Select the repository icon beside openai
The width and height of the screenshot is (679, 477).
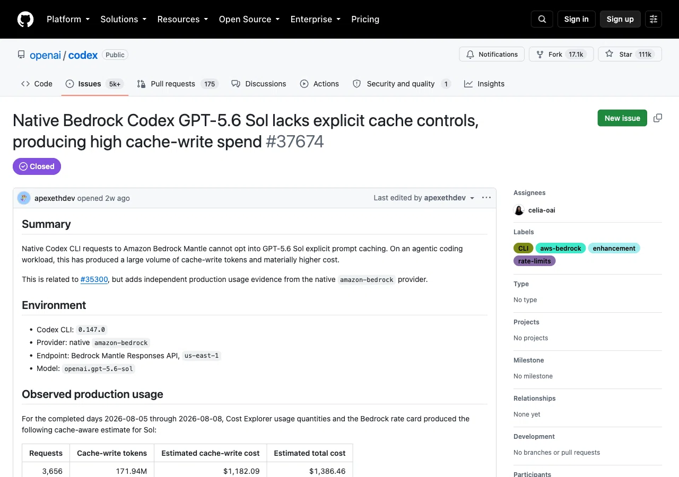point(21,55)
